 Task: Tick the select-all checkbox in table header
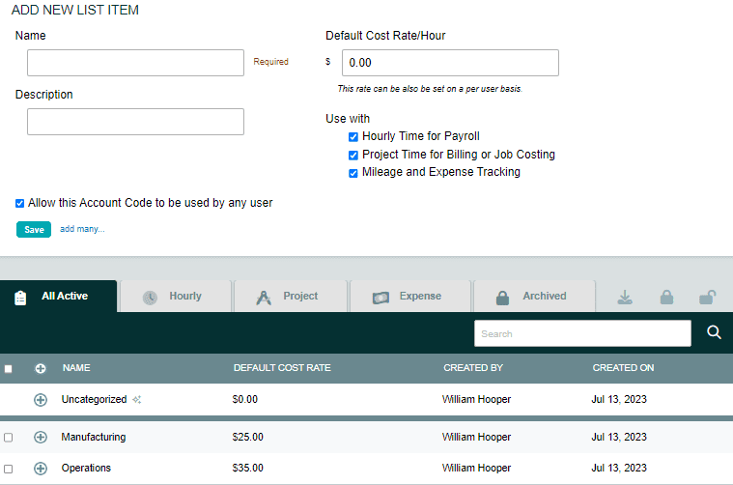click(x=9, y=368)
